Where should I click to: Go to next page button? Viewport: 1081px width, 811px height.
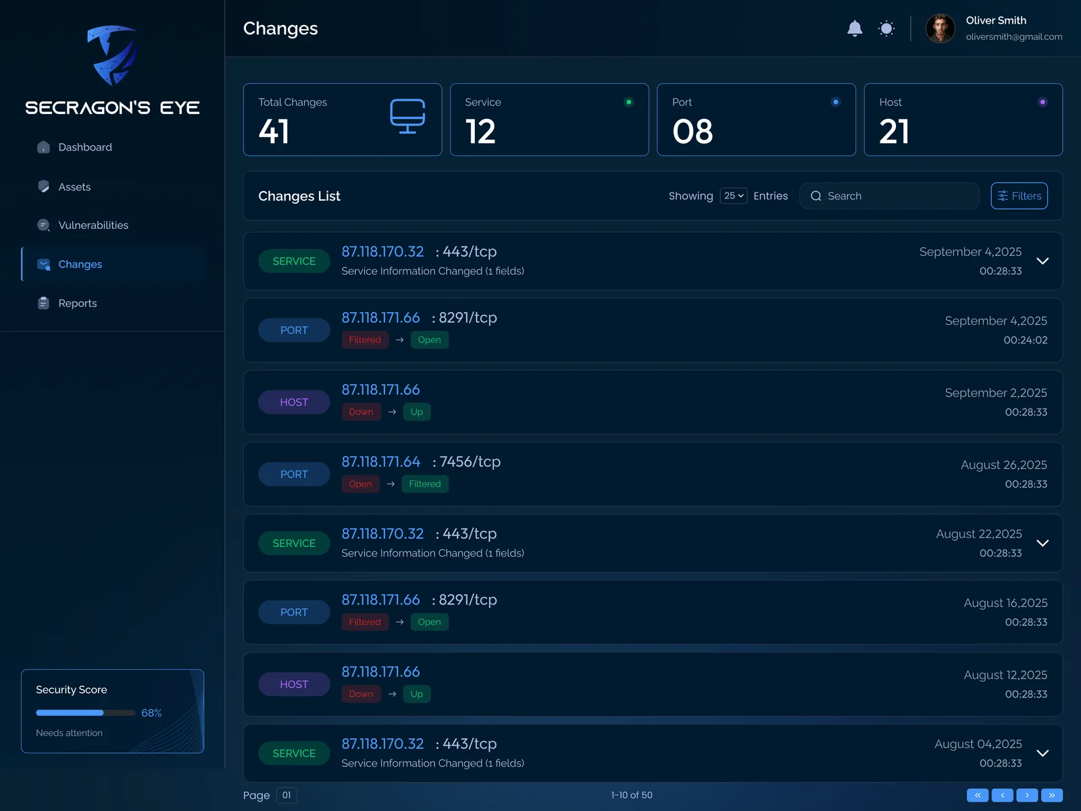pos(1027,795)
